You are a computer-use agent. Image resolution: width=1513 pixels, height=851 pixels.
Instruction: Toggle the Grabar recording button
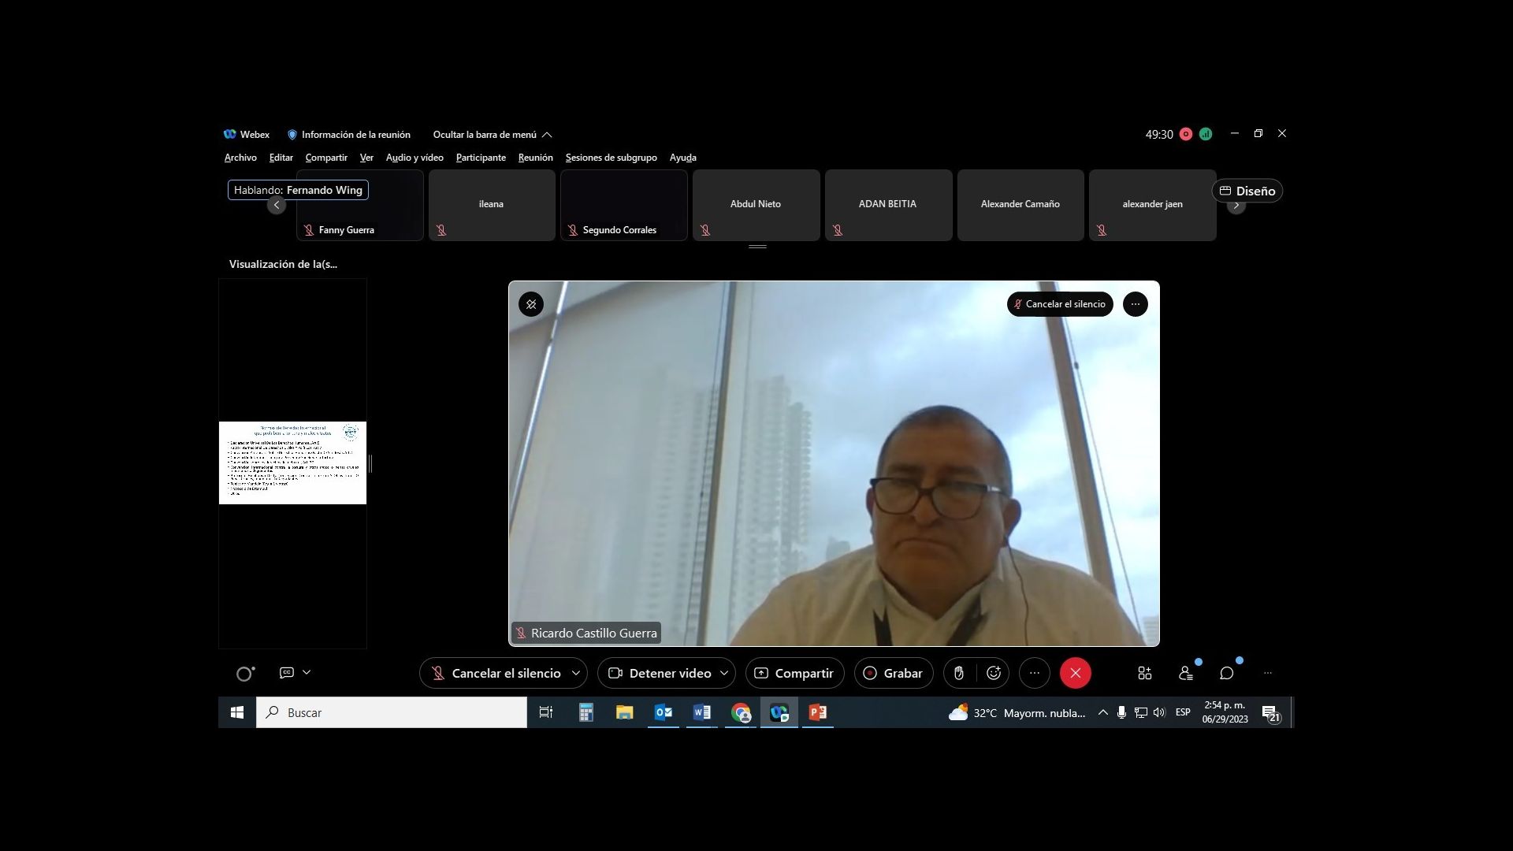(x=894, y=673)
